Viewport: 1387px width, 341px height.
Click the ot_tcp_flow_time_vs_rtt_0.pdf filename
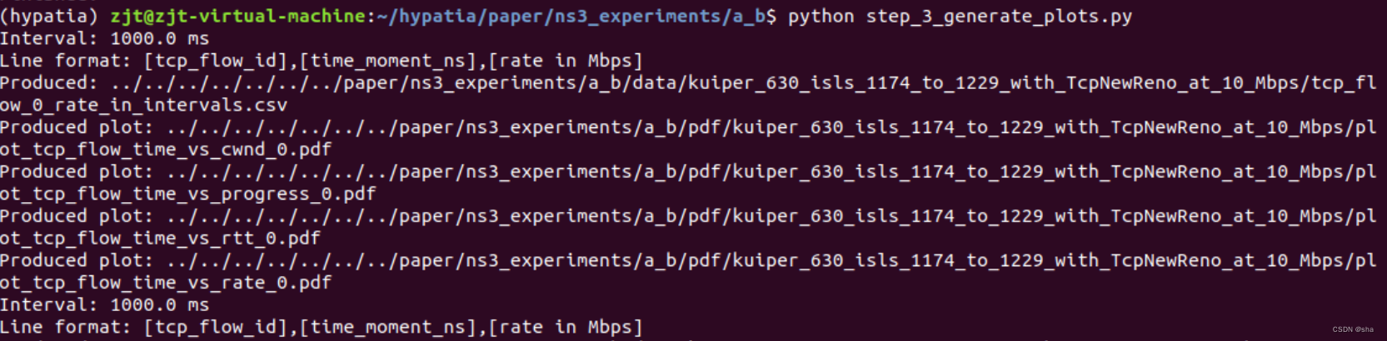[x=160, y=238]
